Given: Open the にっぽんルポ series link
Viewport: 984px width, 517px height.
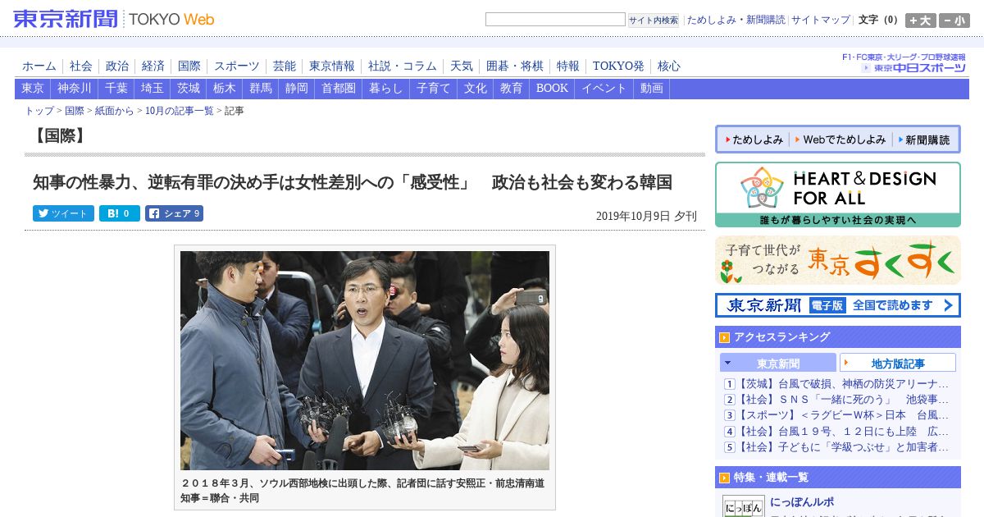Looking at the screenshot, I should (802, 502).
